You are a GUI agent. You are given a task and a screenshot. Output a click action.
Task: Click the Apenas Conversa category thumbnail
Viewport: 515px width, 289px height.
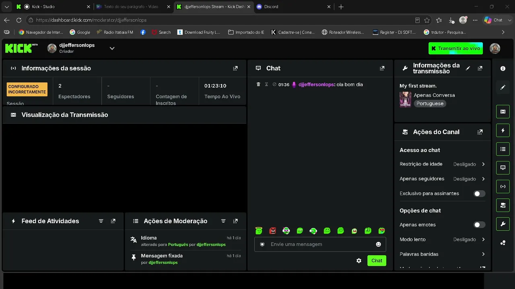[x=405, y=99]
